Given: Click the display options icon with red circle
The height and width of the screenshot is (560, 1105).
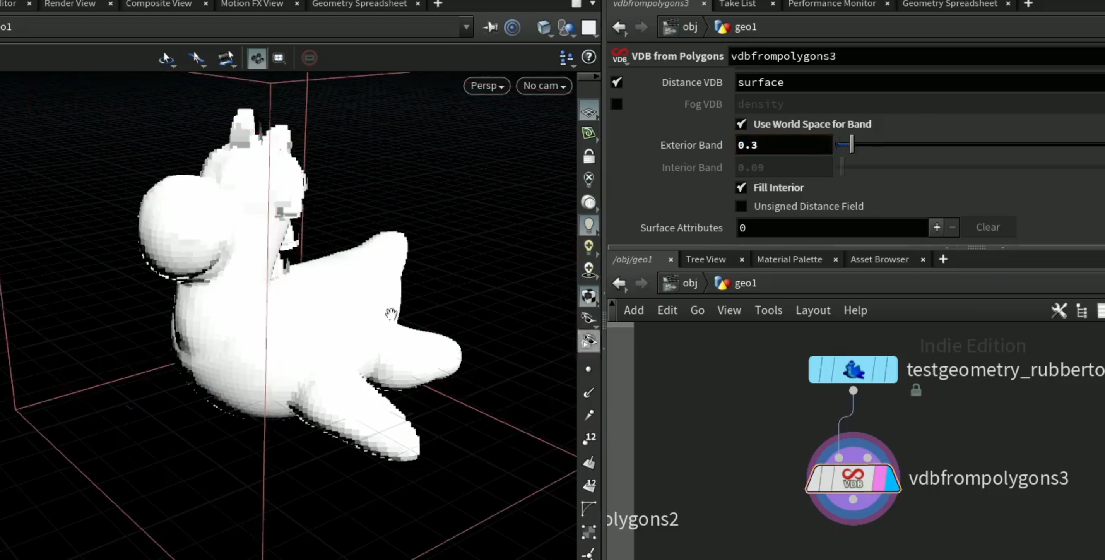Looking at the screenshot, I should tap(309, 58).
